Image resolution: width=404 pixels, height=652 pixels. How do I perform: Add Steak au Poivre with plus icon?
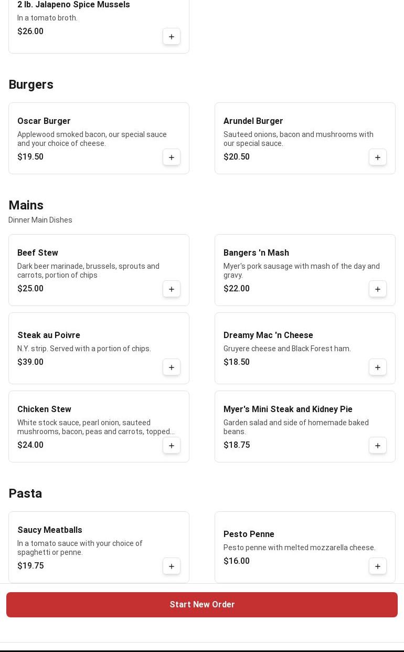pyautogui.click(x=172, y=367)
